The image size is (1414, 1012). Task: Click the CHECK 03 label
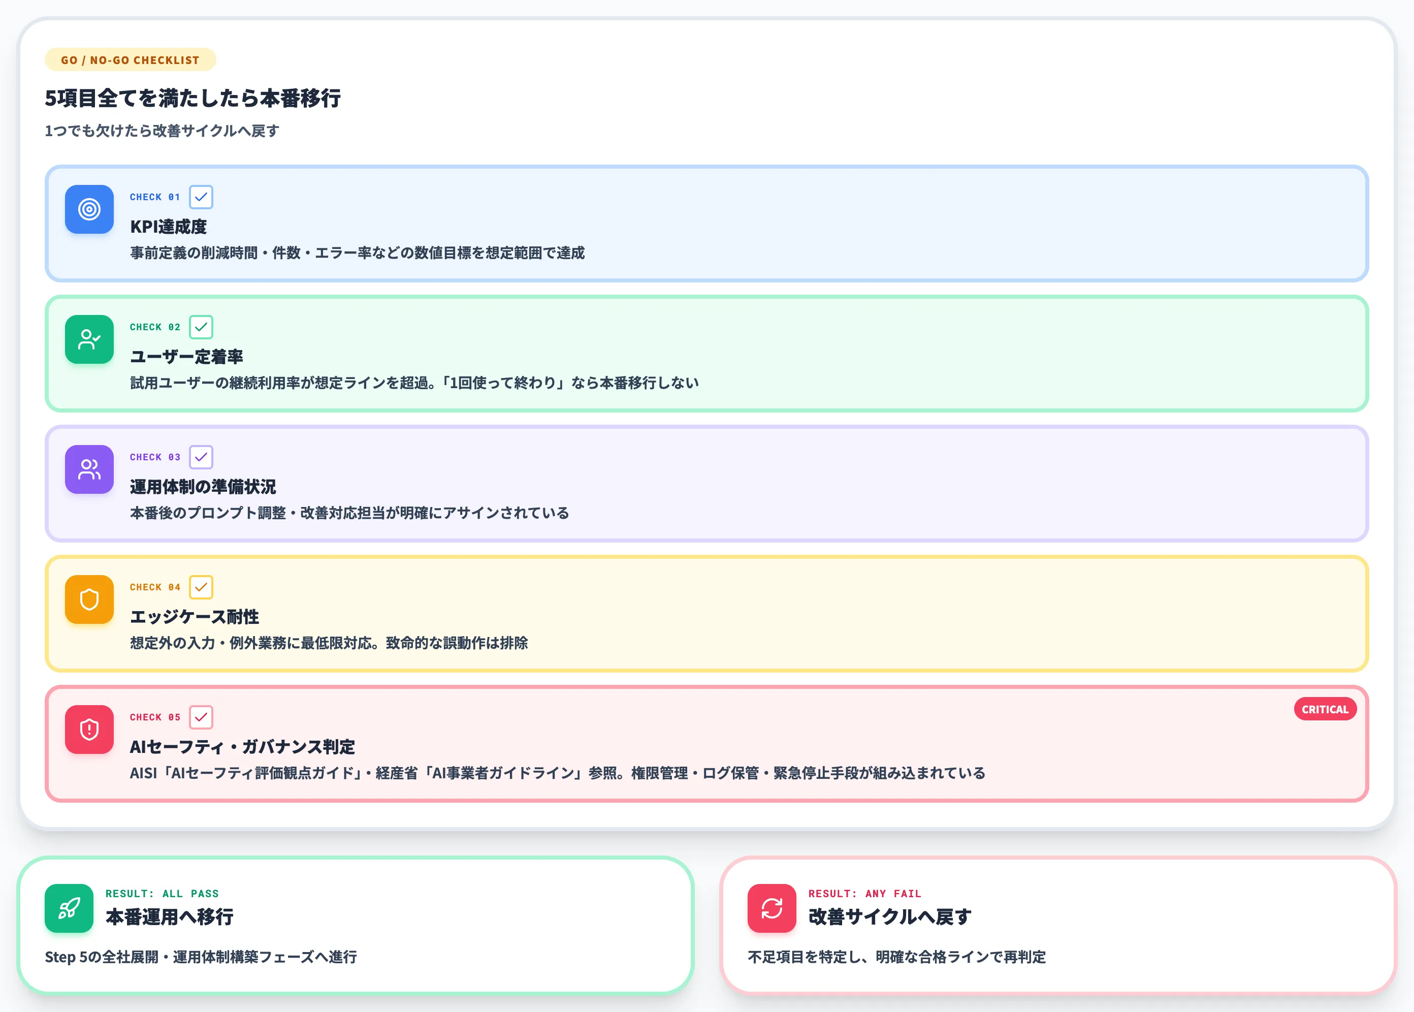click(155, 457)
